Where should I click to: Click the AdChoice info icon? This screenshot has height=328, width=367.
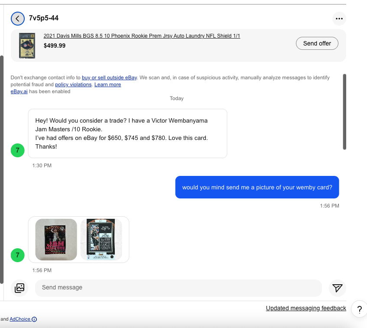[x=34, y=319]
